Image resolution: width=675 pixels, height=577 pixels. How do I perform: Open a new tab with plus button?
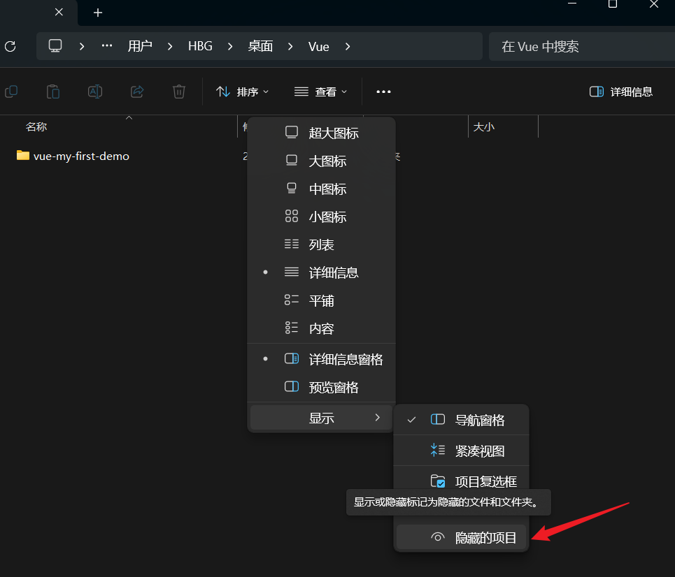point(98,13)
